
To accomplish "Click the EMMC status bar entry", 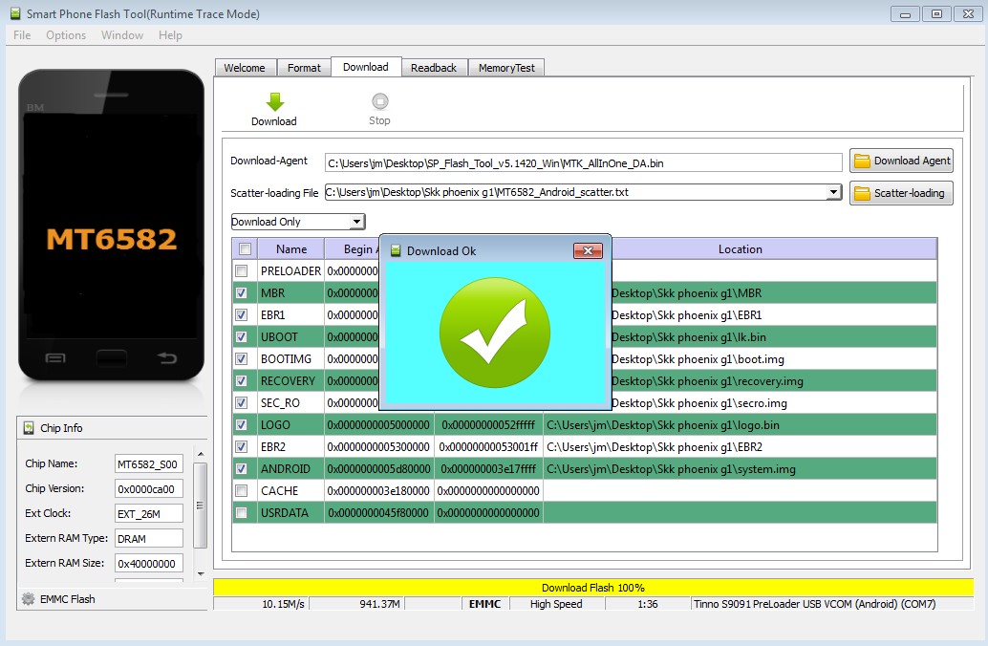I will click(484, 604).
